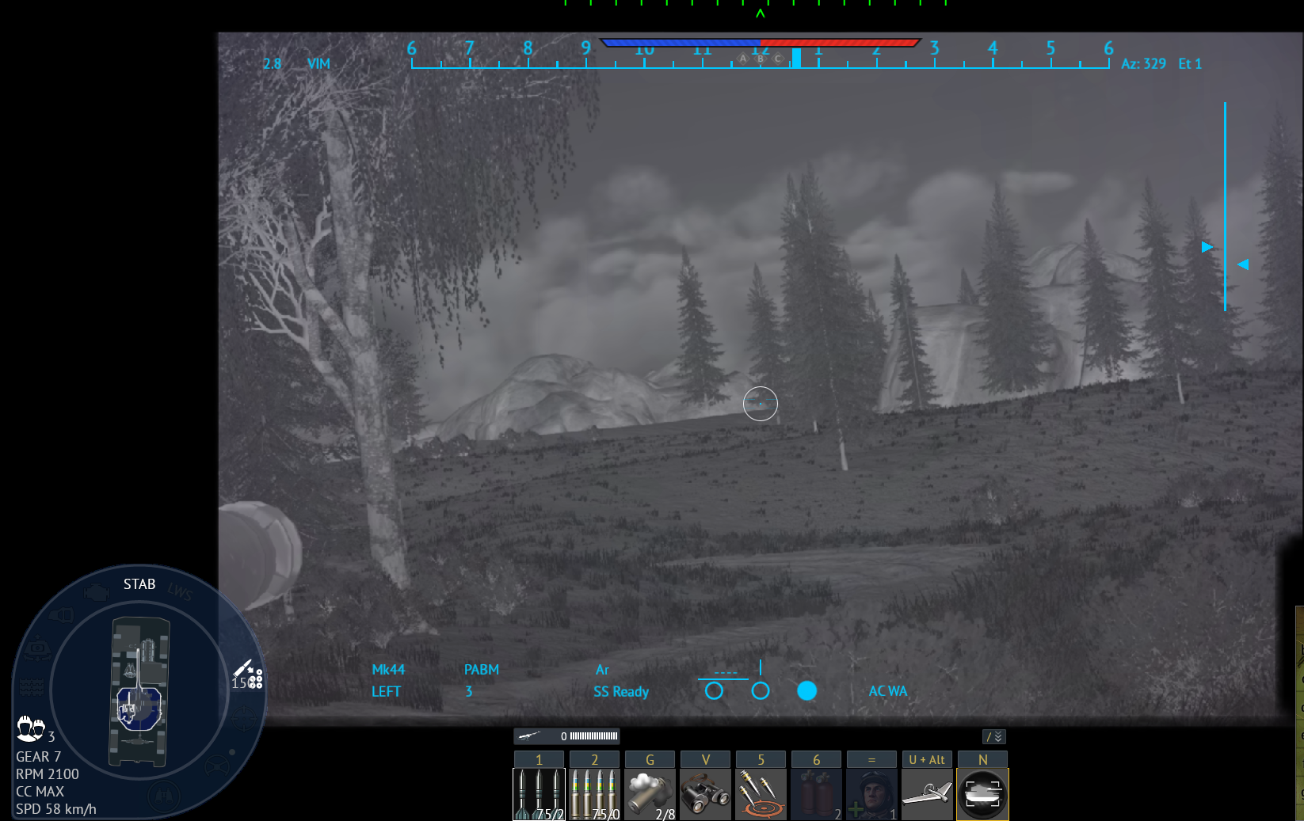This screenshot has height=821, width=1304.
Task: Click the 'Az: 329' azimuth readout
Action: pyautogui.click(x=1143, y=63)
